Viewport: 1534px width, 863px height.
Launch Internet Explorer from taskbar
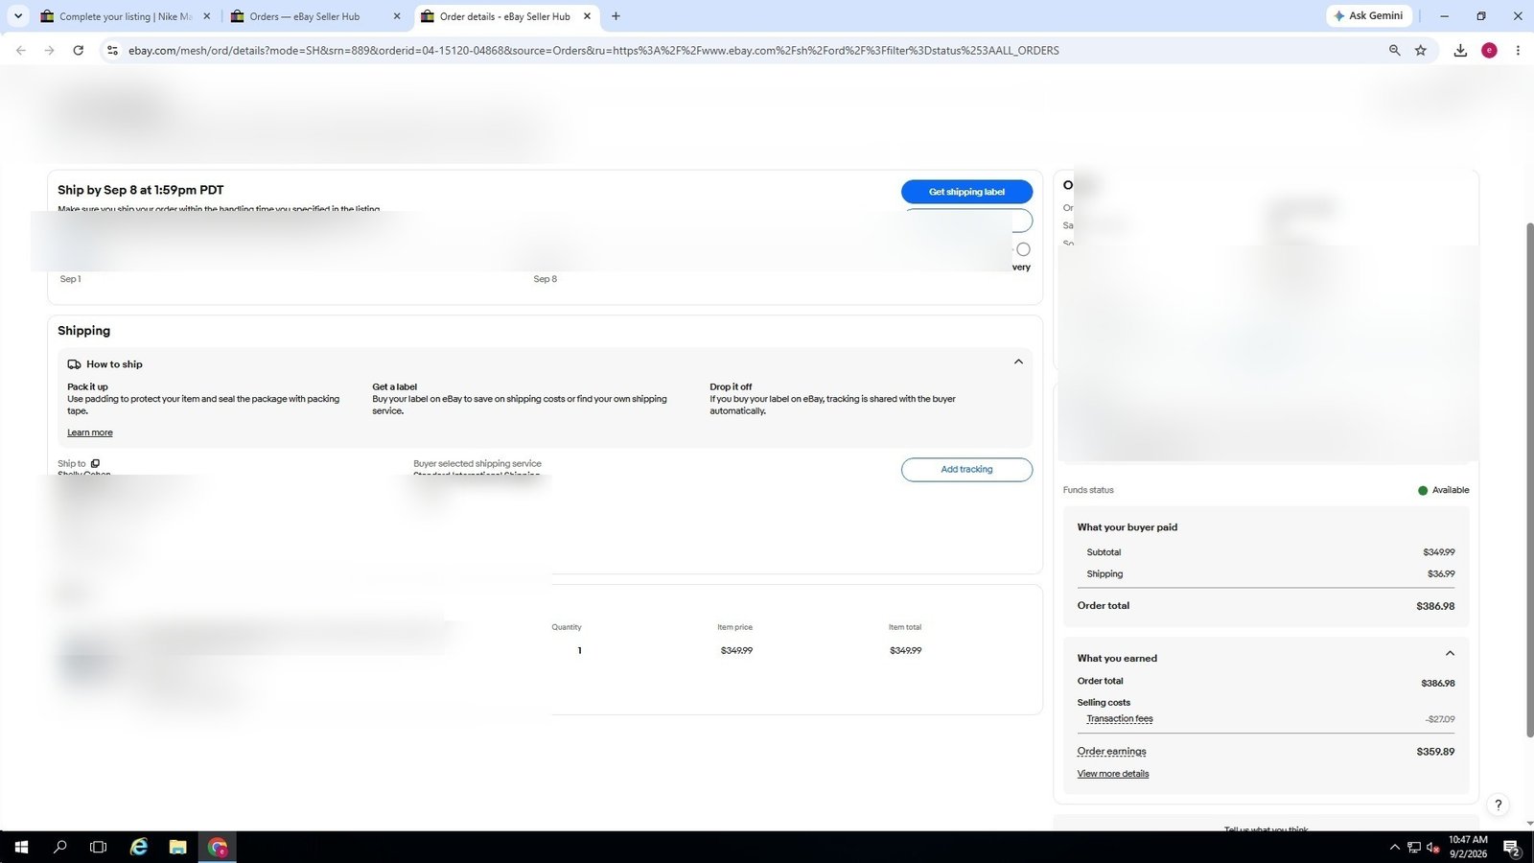tap(139, 848)
